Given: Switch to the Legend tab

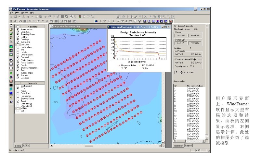Looking at the screenshot, I should (x=189, y=146).
